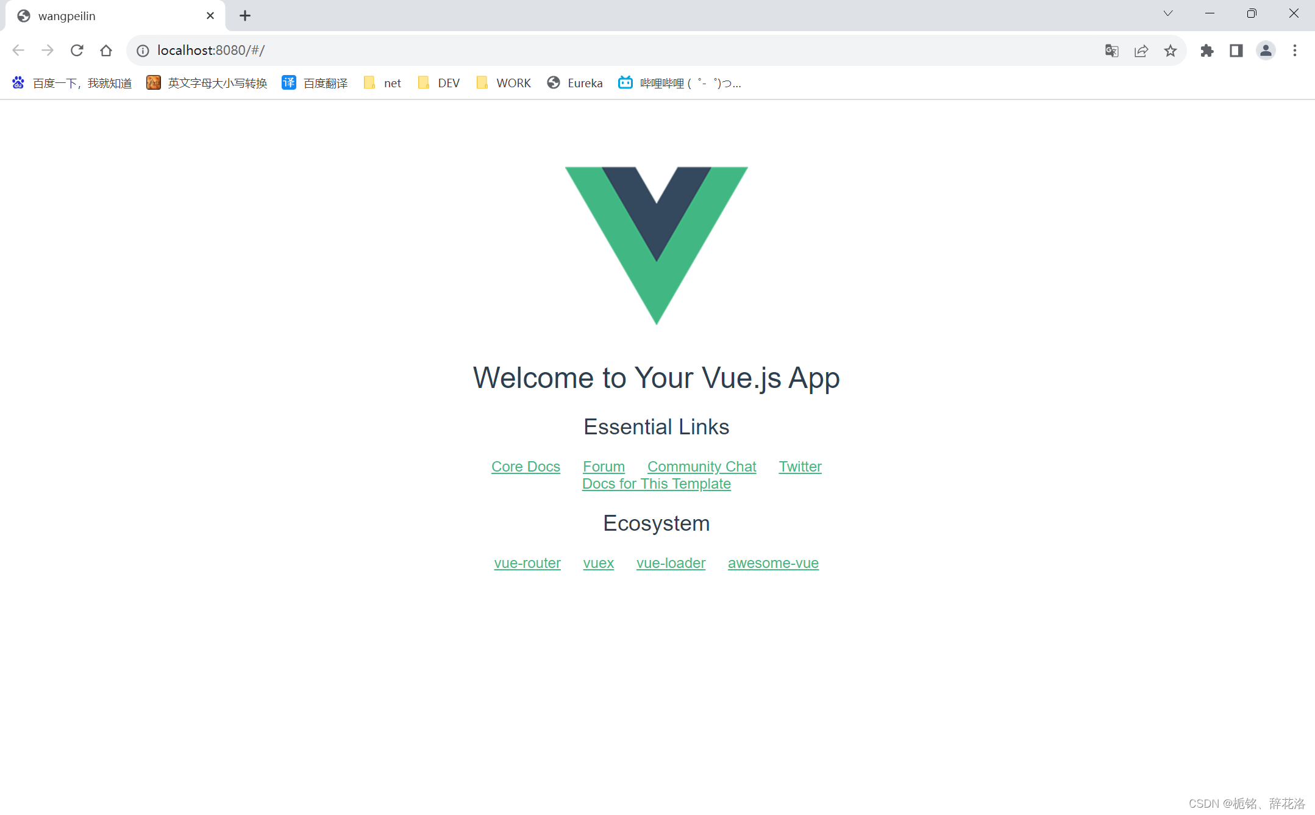Image resolution: width=1315 pixels, height=815 pixels.
Task: Select the wangpeilin tab
Action: [67, 16]
